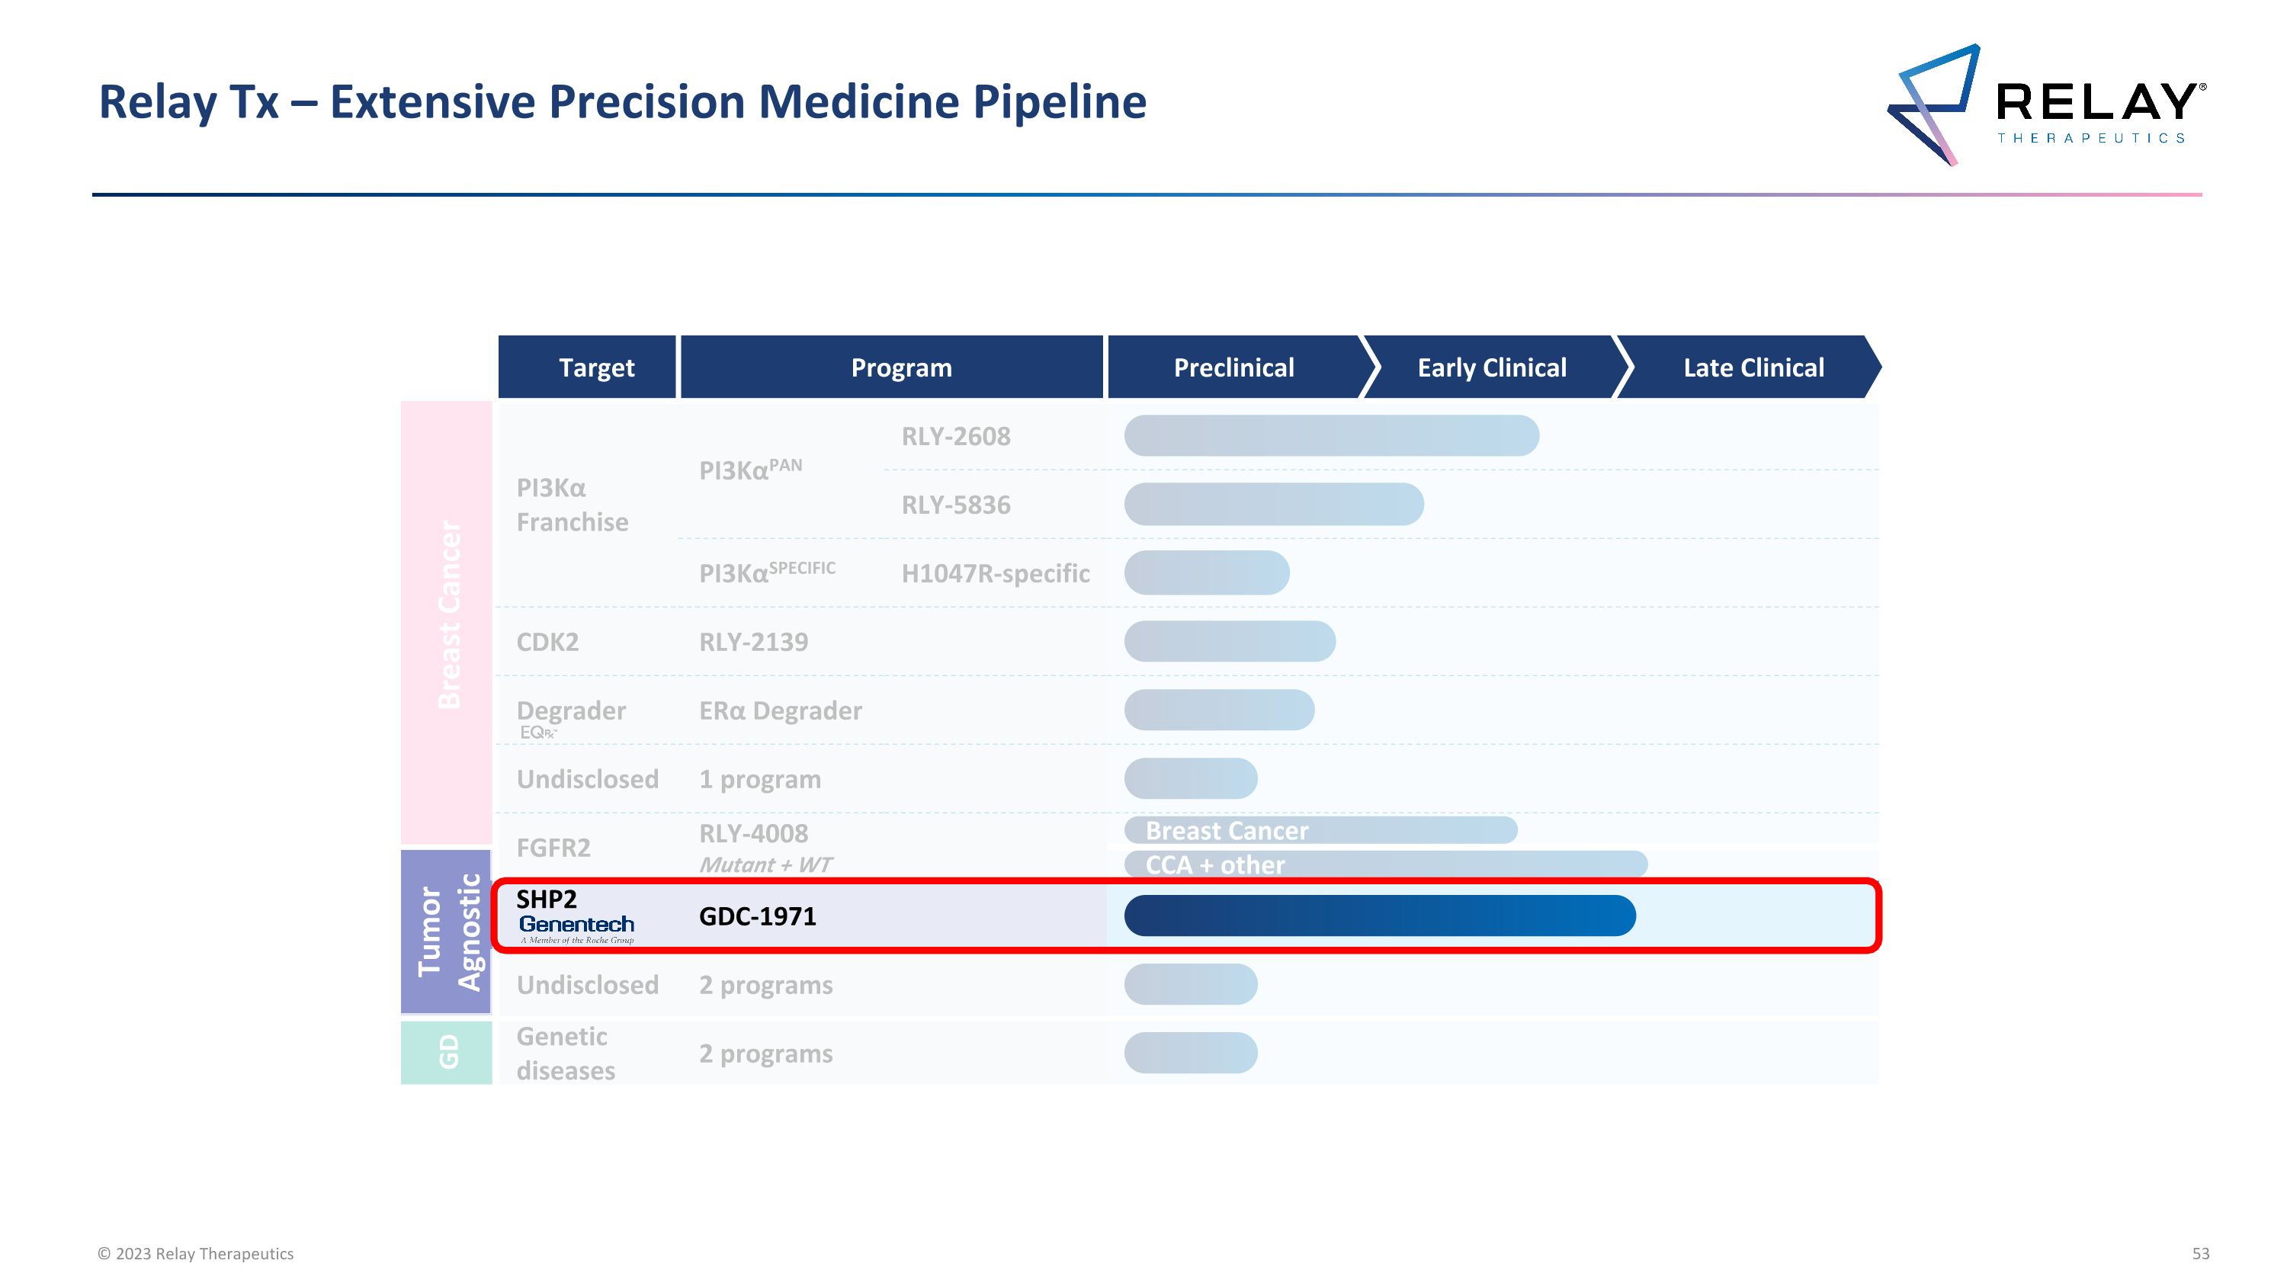Click the RLY-4008 program label

click(x=753, y=833)
